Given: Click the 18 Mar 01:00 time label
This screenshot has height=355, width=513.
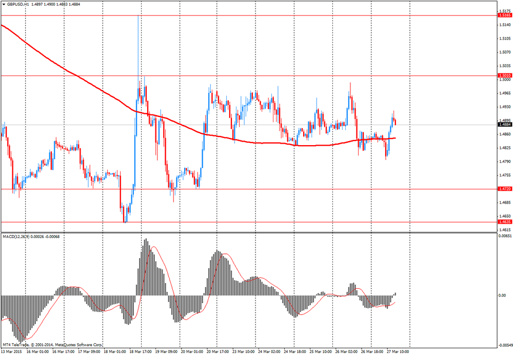Looking at the screenshot, I should click(x=115, y=352).
